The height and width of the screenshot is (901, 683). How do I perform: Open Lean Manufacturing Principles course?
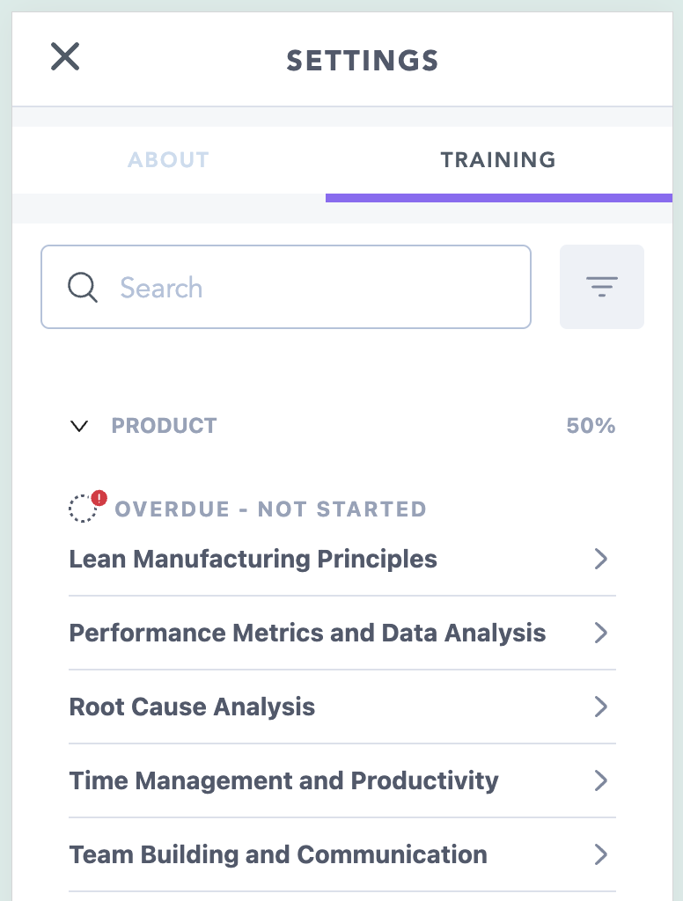[253, 559]
